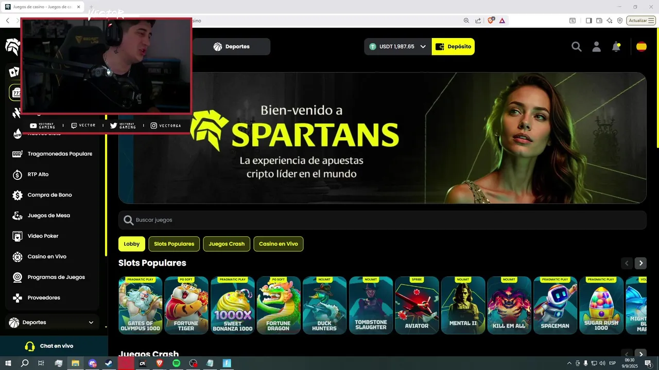Launch Spaceman game
The height and width of the screenshot is (370, 659).
click(x=556, y=305)
